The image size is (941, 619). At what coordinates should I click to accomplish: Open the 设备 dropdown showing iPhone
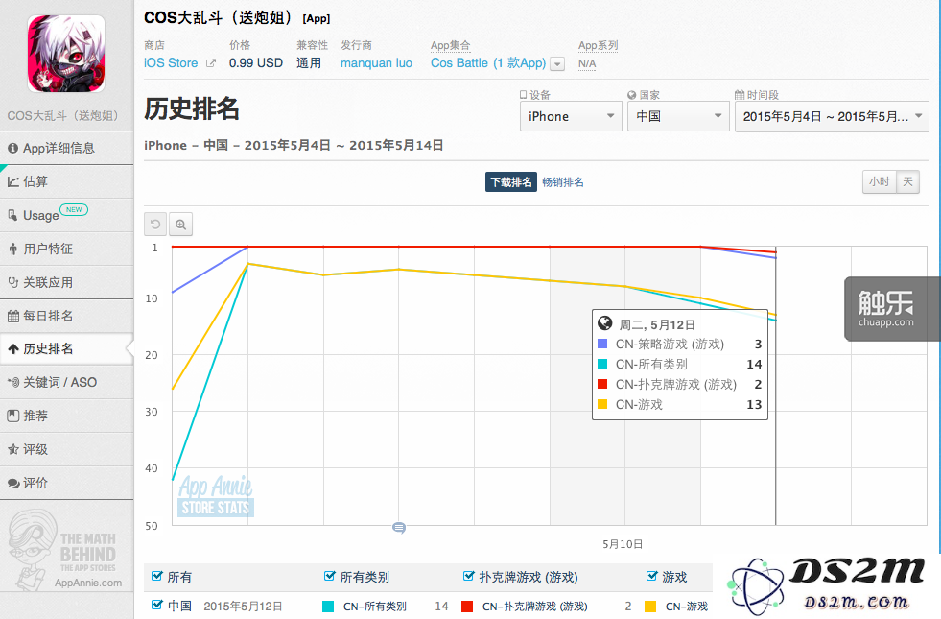point(571,116)
